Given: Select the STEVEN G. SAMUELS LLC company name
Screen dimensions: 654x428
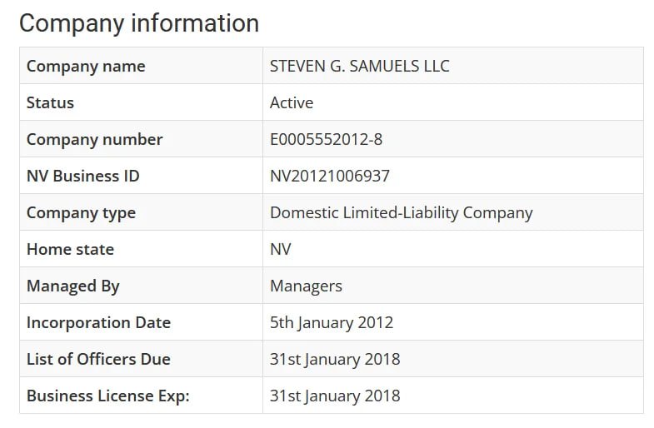Looking at the screenshot, I should [x=359, y=66].
